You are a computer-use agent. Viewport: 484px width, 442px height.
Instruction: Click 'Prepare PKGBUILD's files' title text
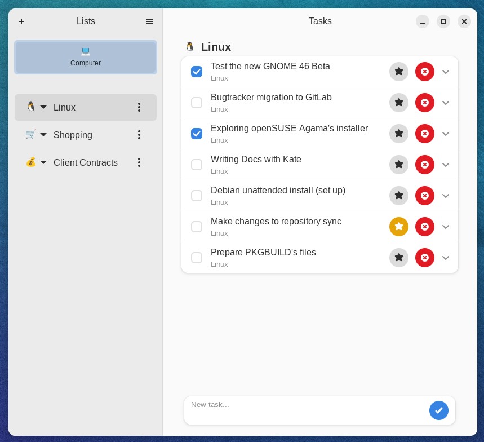[x=263, y=253]
